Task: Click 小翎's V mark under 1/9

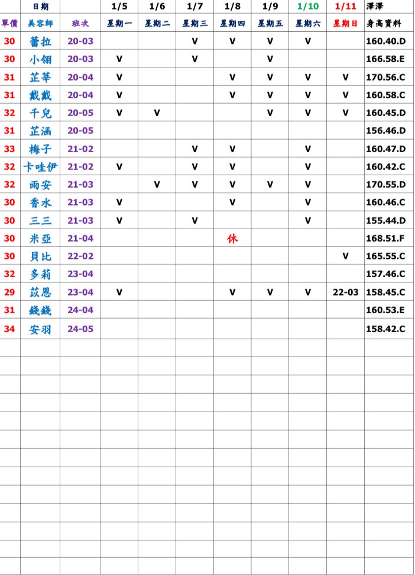Action: coord(270,59)
